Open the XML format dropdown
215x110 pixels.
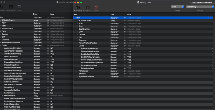(177, 7)
